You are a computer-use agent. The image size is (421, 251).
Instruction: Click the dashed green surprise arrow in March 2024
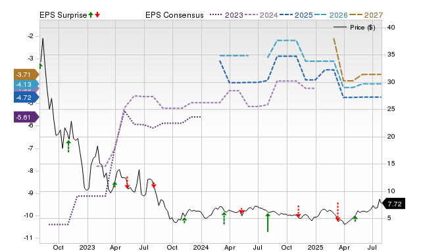[224, 217]
